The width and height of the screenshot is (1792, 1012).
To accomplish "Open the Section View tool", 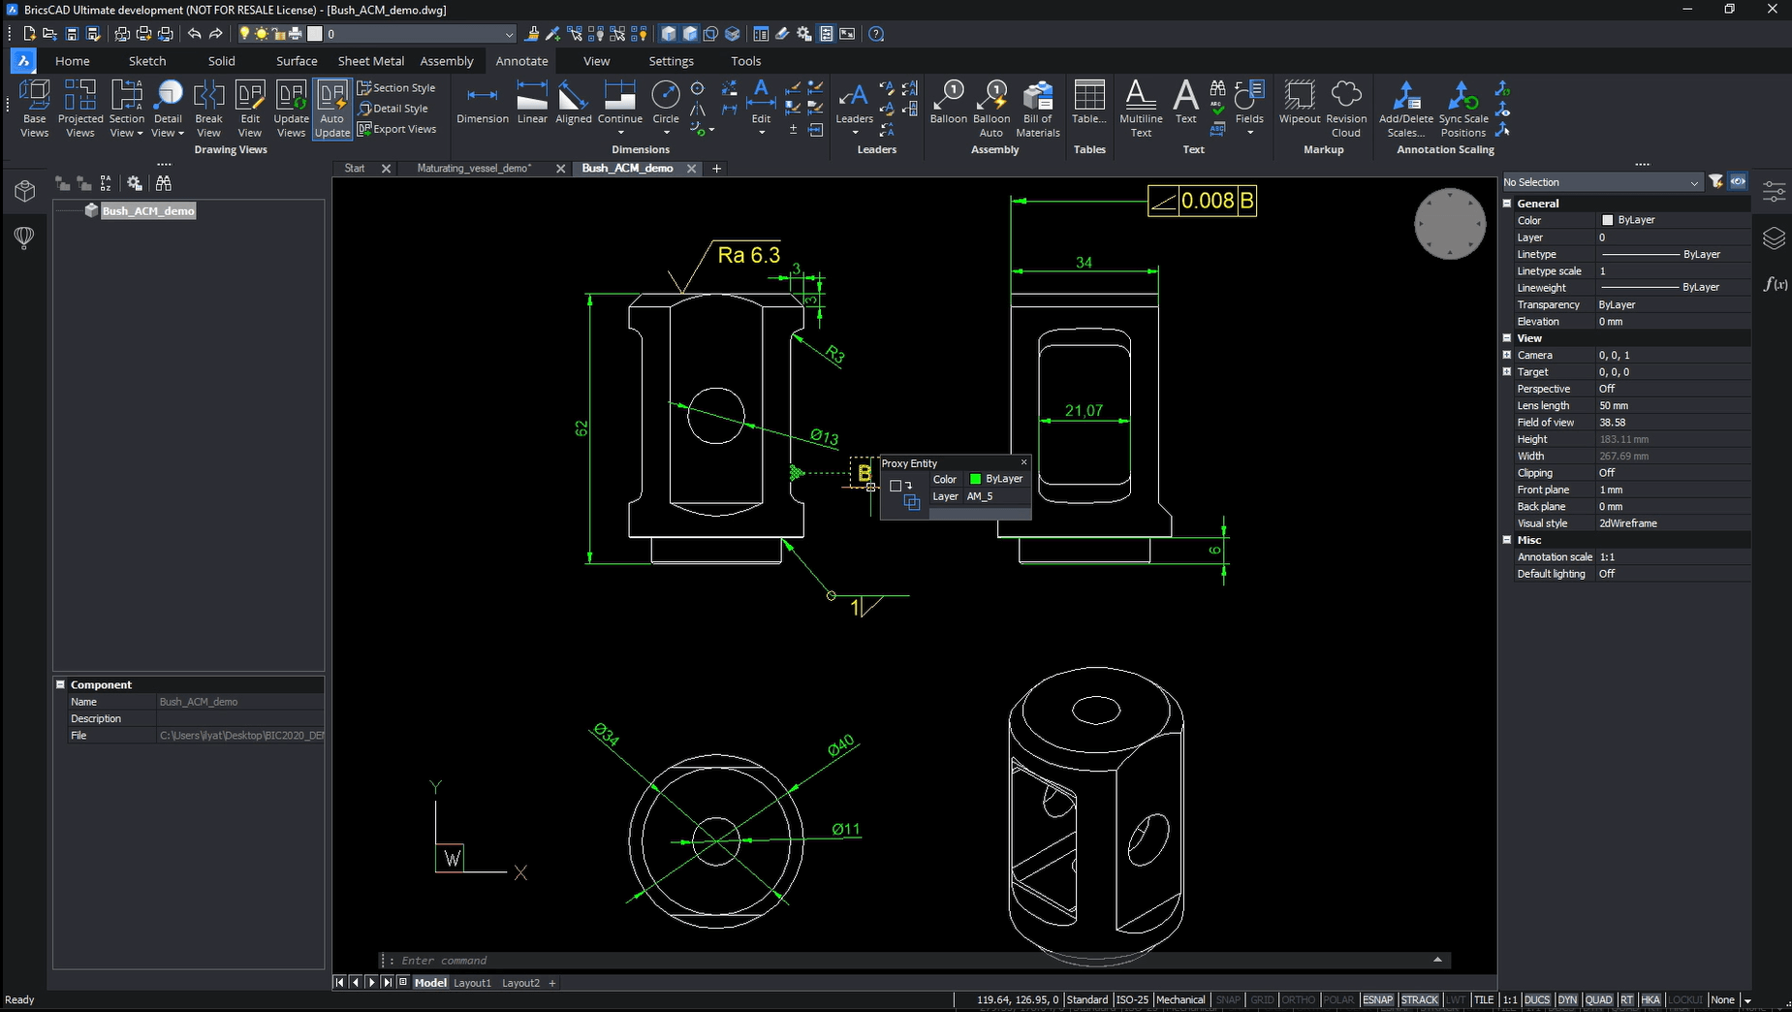I will click(x=126, y=107).
